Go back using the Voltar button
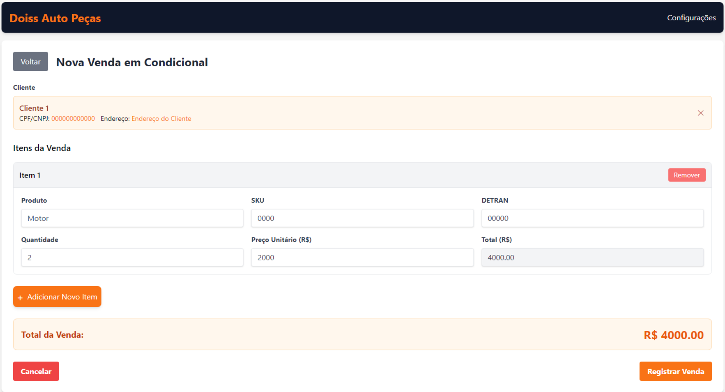 point(30,61)
